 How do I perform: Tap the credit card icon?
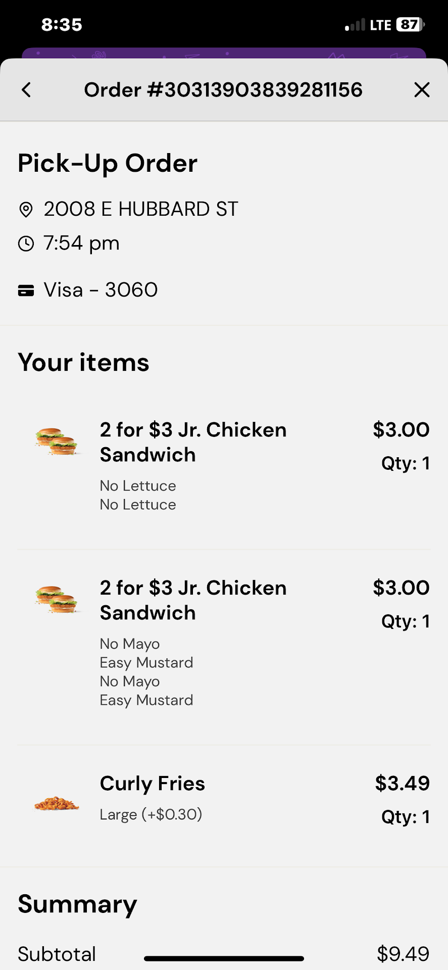click(x=26, y=290)
